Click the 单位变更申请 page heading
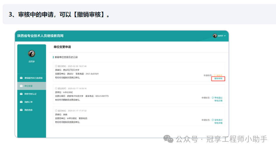 coord(62,47)
